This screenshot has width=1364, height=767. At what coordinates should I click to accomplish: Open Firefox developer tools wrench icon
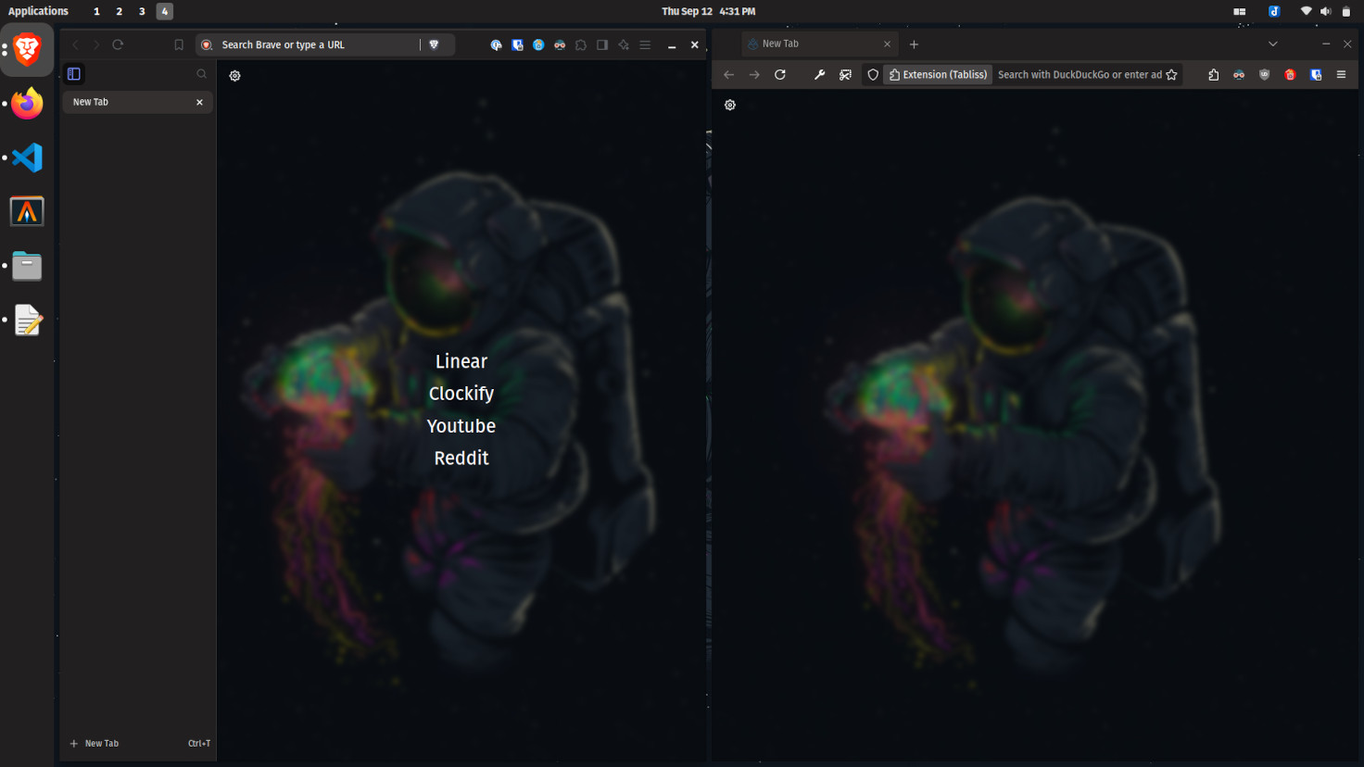(x=819, y=75)
